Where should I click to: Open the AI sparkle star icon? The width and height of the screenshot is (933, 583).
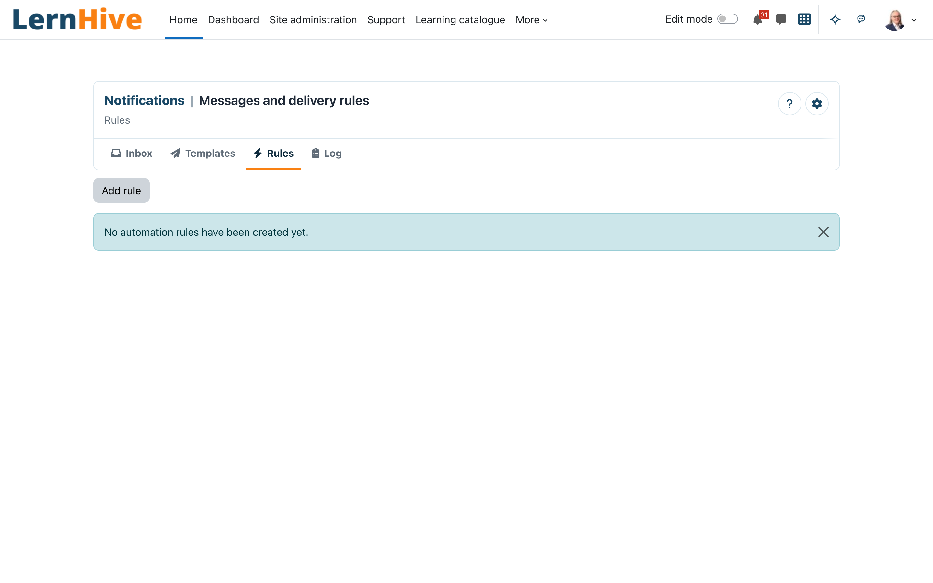[x=835, y=19]
